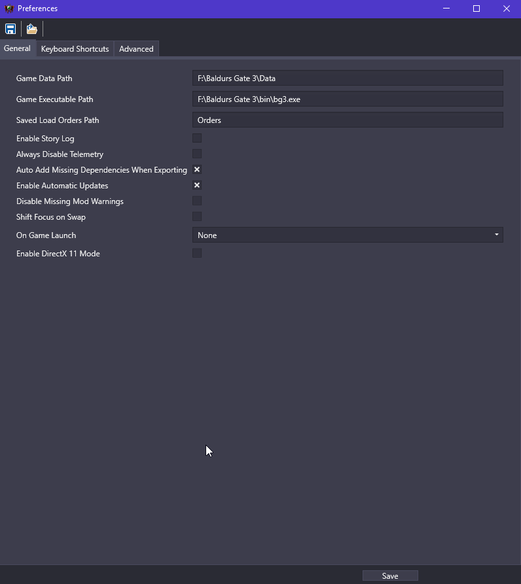
Task: Enable the Story Log checkbox
Action: click(197, 137)
